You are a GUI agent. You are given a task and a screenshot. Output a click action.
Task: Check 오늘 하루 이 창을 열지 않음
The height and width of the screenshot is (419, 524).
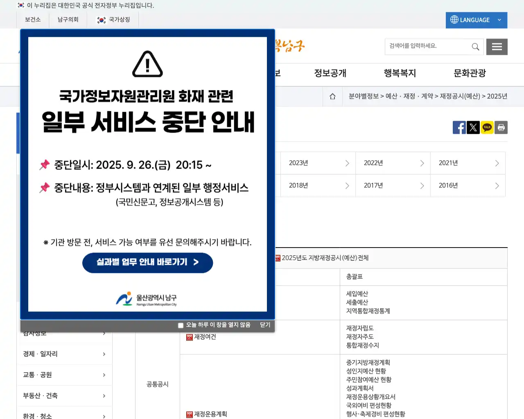[181, 325]
